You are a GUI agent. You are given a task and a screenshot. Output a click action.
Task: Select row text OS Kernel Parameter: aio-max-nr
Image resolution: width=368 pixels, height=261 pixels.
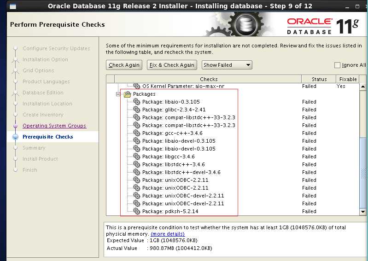[183, 86]
